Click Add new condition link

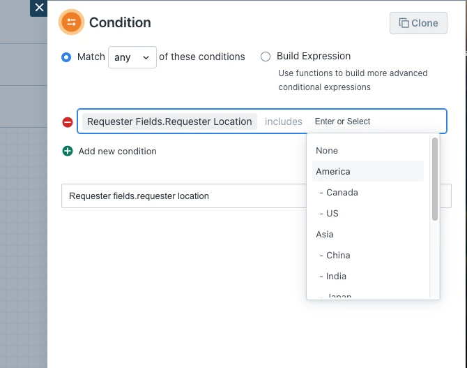click(x=117, y=151)
